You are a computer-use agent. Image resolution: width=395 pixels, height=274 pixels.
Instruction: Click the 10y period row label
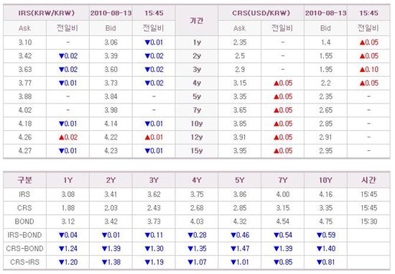pos(197,124)
